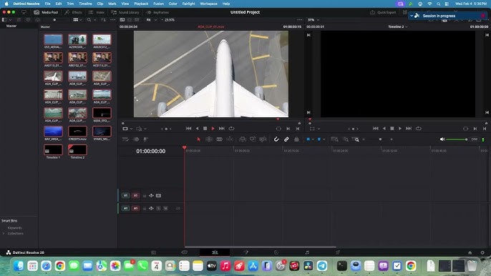The height and width of the screenshot is (276, 491).
Task: Toggle the Media Pool panel button
Action: 46,12
